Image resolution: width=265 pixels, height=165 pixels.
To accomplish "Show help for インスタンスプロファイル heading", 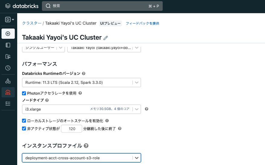I will [86, 146].
